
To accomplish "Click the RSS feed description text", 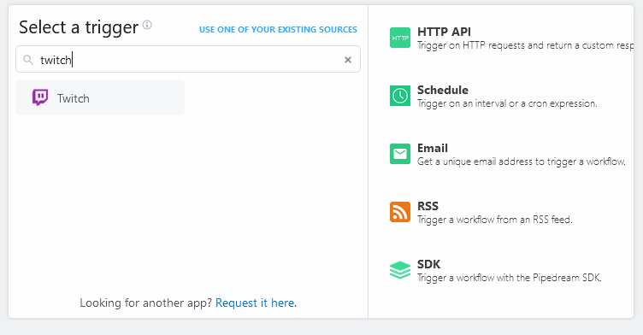I will (x=494, y=220).
